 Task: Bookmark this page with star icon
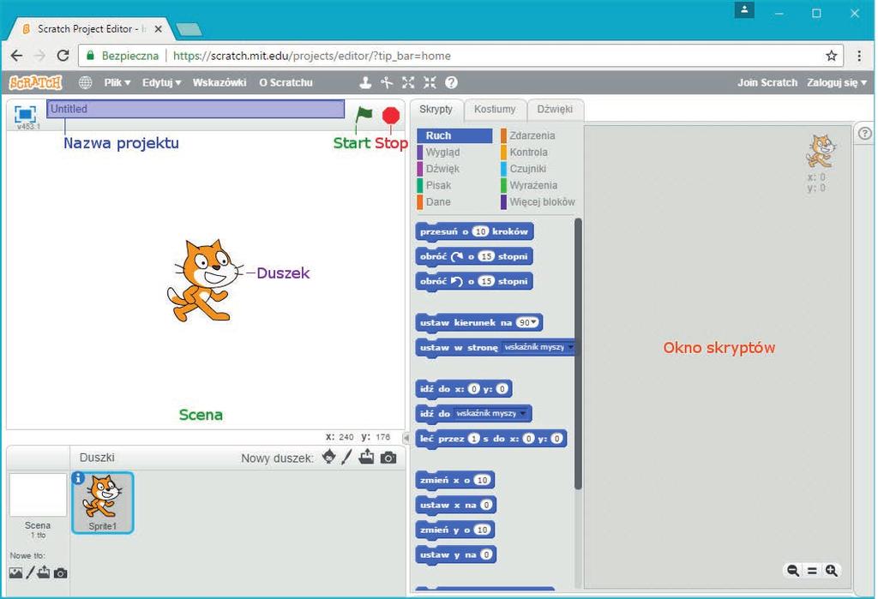[832, 56]
